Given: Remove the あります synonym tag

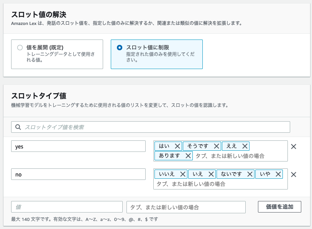Looking at the screenshot, I should click(x=188, y=156).
